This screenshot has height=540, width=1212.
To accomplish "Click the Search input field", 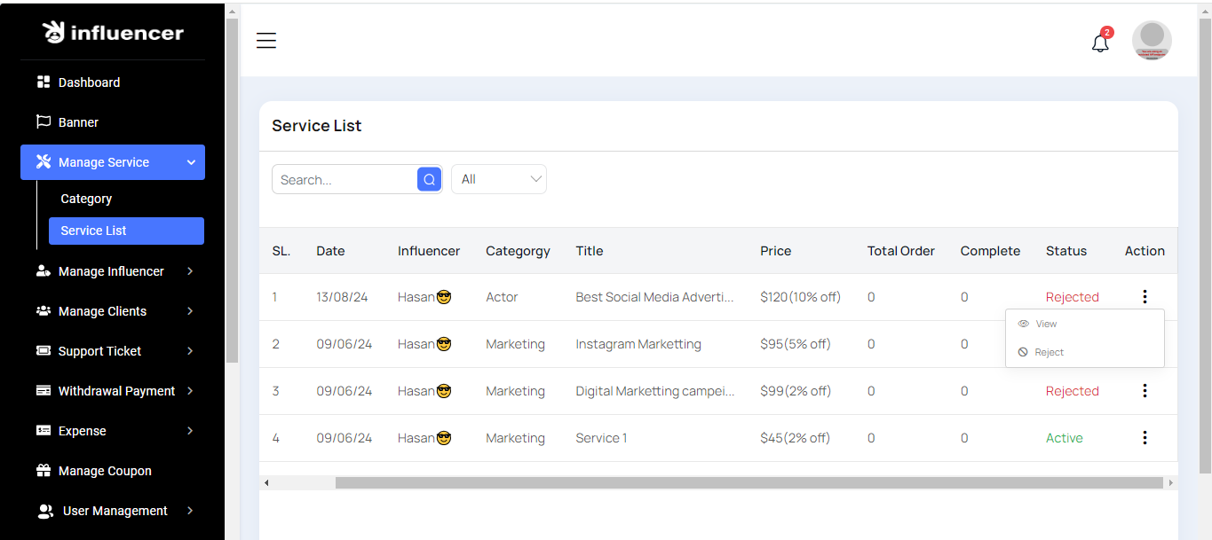I will click(345, 179).
